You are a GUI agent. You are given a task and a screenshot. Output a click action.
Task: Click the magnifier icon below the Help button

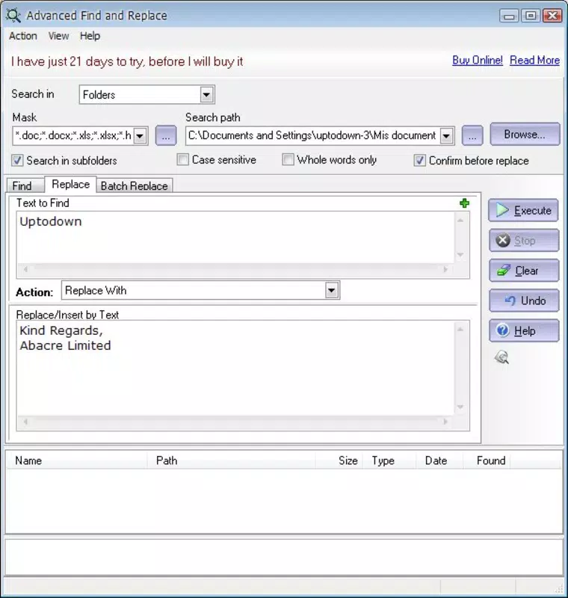click(x=501, y=357)
